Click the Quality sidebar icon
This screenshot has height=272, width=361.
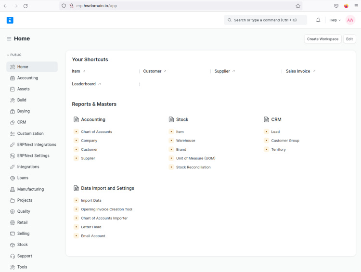click(13, 211)
